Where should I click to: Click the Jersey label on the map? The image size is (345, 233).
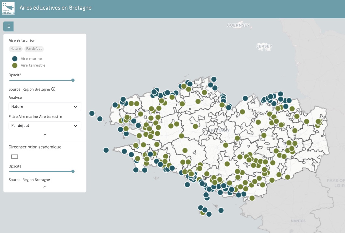pos(264,46)
